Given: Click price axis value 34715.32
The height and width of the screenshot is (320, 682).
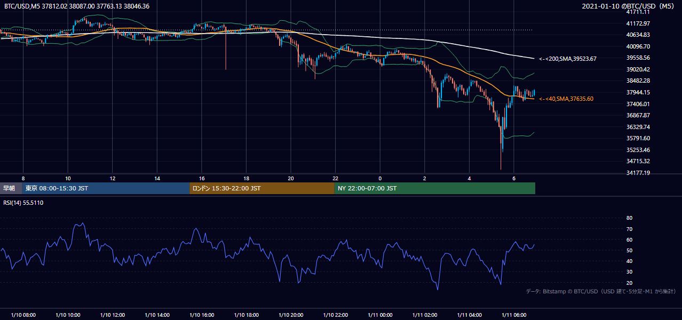Looking at the screenshot, I should pos(638,161).
